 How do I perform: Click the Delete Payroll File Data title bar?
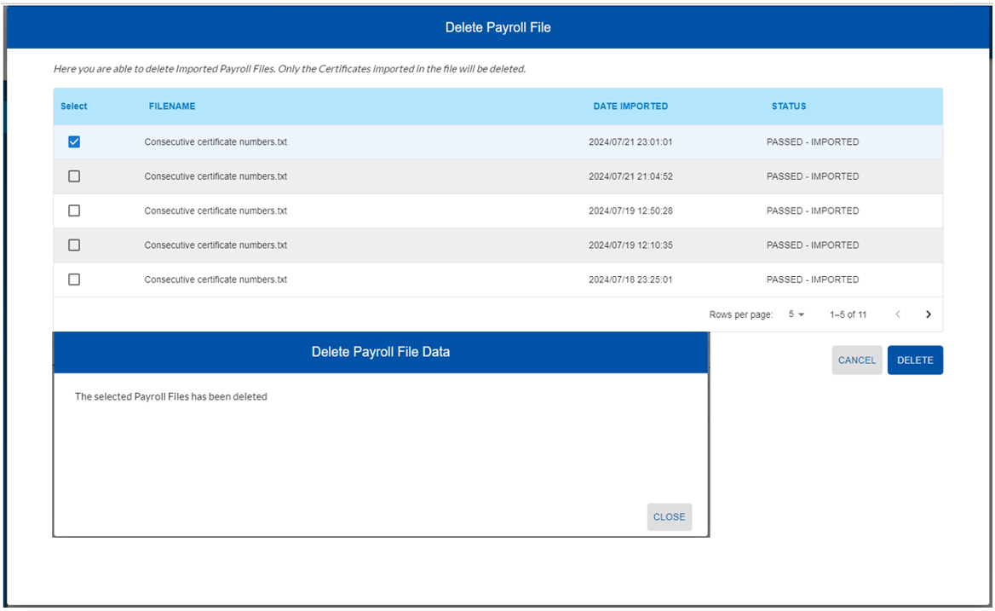380,352
